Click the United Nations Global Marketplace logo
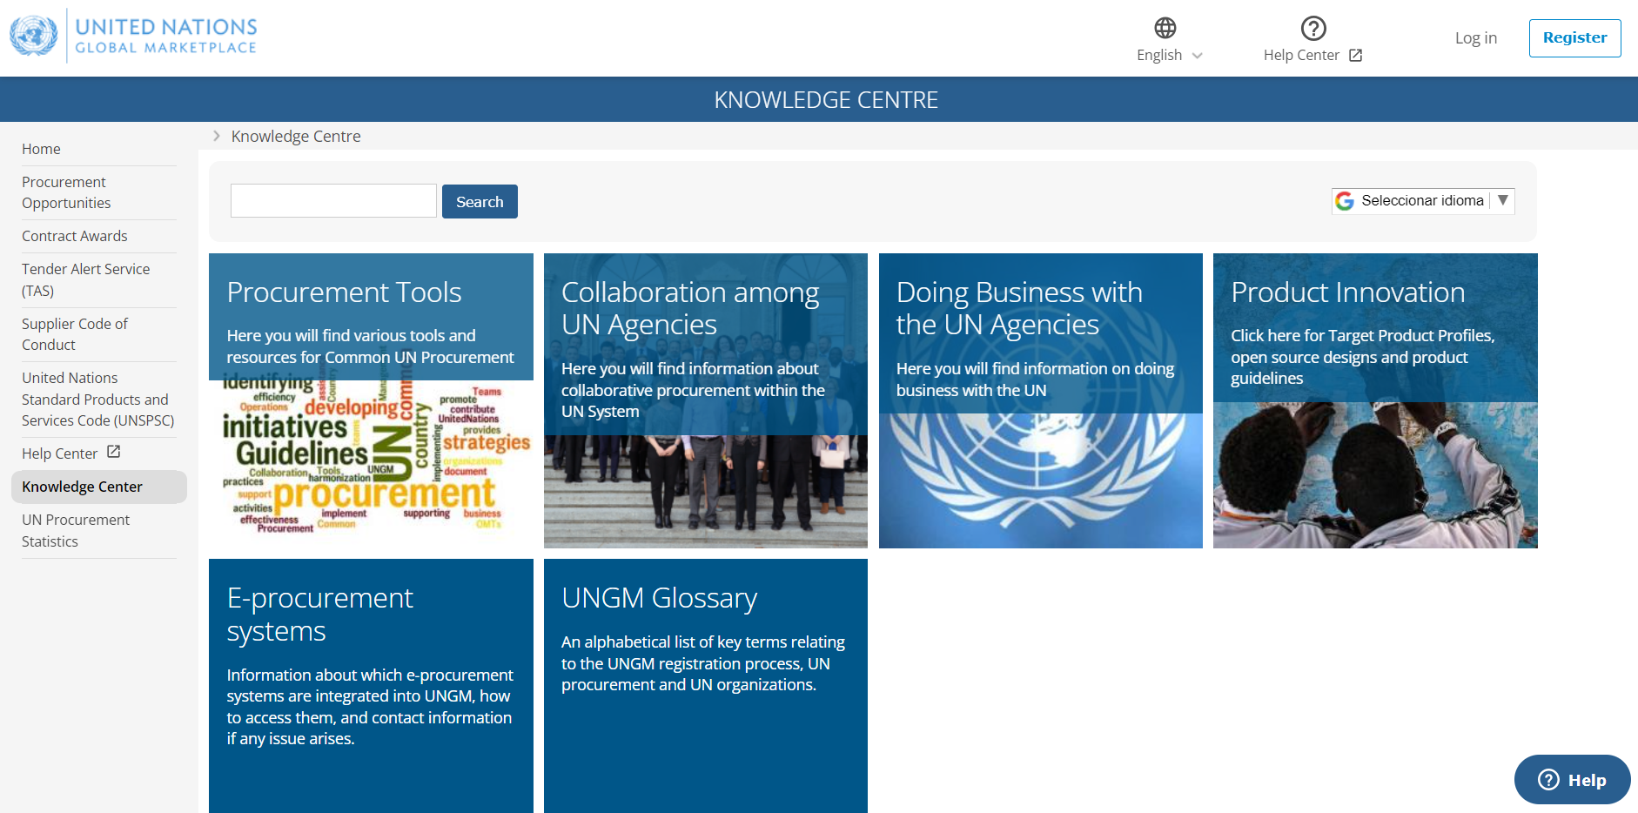 [133, 36]
